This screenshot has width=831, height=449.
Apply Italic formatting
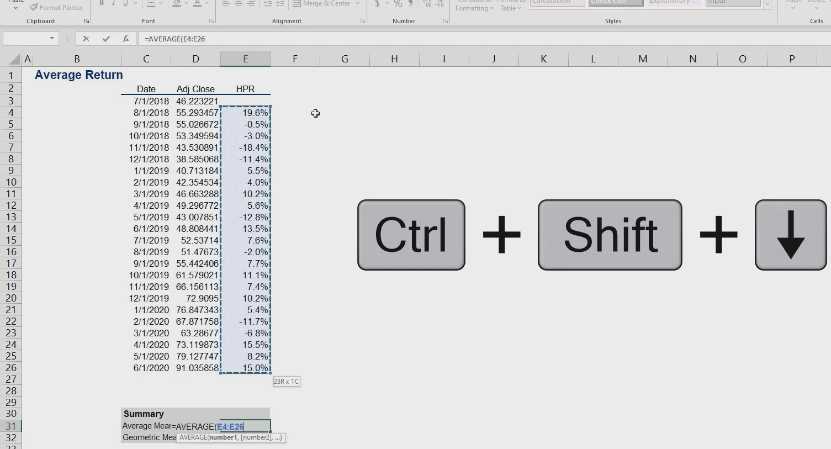tap(114, 3)
